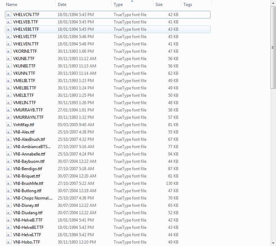The height and width of the screenshot is (246, 276).
Task: Click the 52 KB size value
Action: [173, 213]
